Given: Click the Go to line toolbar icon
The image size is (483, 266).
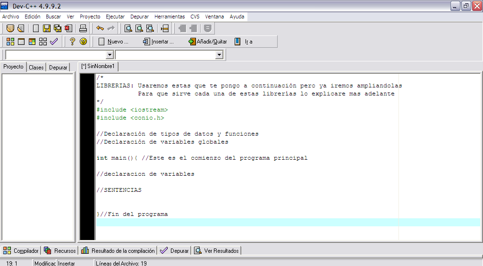Looking at the screenshot, I should [x=164, y=28].
